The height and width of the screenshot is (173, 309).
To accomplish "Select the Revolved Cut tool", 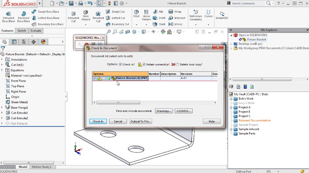I will click(x=98, y=17).
